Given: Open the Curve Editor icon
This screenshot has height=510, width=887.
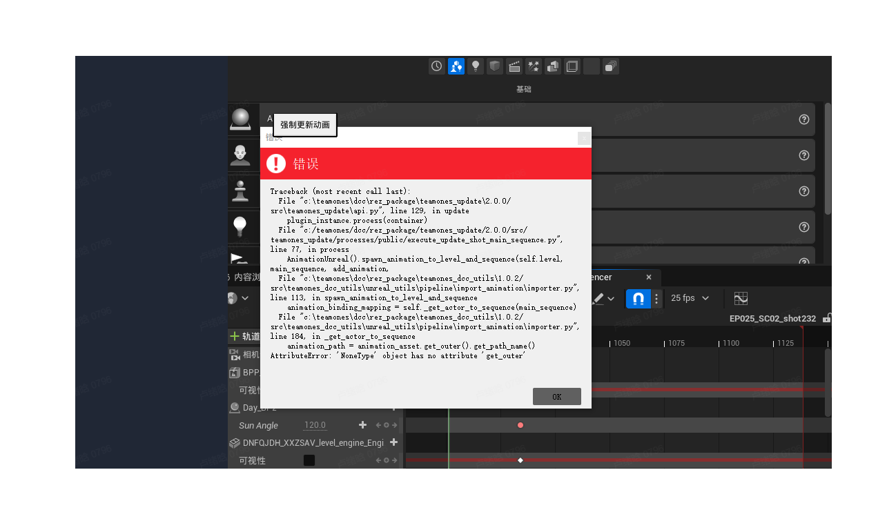Looking at the screenshot, I should click(741, 298).
